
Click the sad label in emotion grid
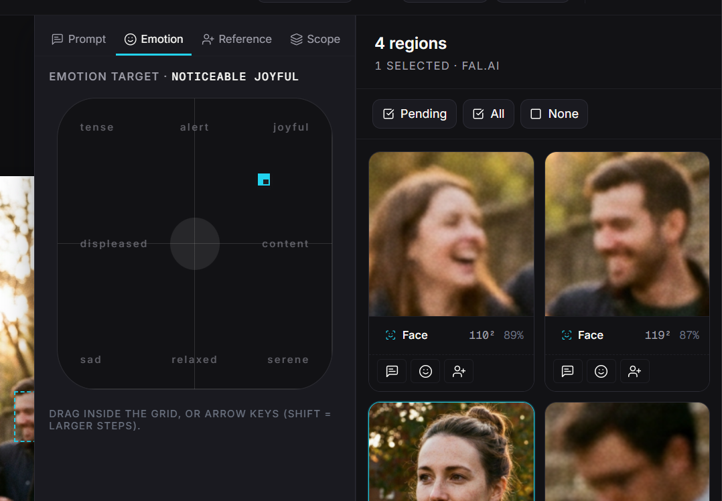click(x=90, y=360)
